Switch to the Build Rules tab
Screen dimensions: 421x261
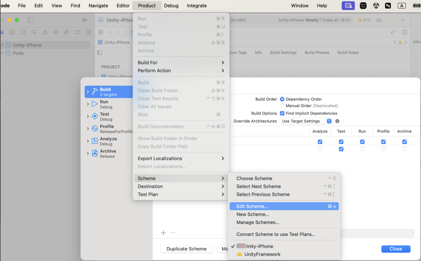[348, 52]
